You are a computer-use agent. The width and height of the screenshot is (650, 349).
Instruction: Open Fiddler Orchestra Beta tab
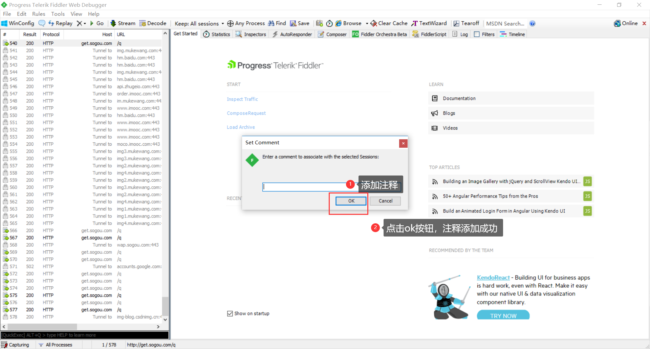[x=380, y=34]
